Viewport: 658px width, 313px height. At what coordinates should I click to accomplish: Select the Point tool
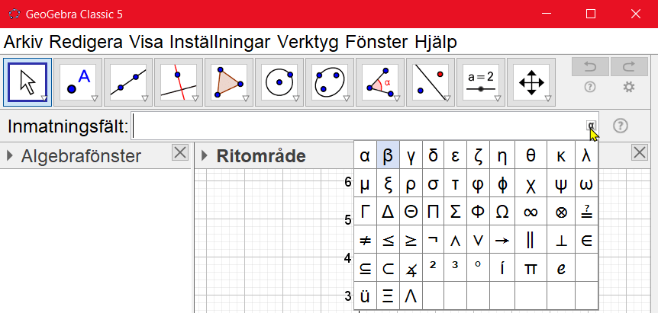coord(78,82)
